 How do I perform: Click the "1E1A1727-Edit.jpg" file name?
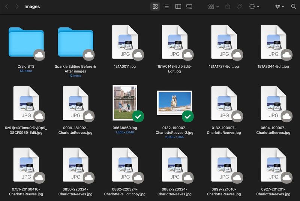[224, 66]
